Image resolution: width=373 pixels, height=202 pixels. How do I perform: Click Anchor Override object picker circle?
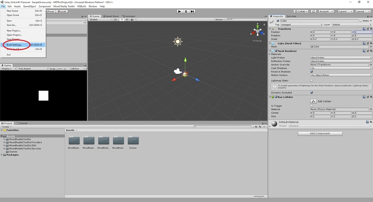(371, 65)
